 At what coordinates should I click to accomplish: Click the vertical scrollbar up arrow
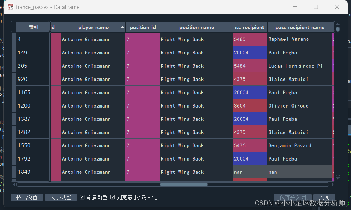(338, 24)
